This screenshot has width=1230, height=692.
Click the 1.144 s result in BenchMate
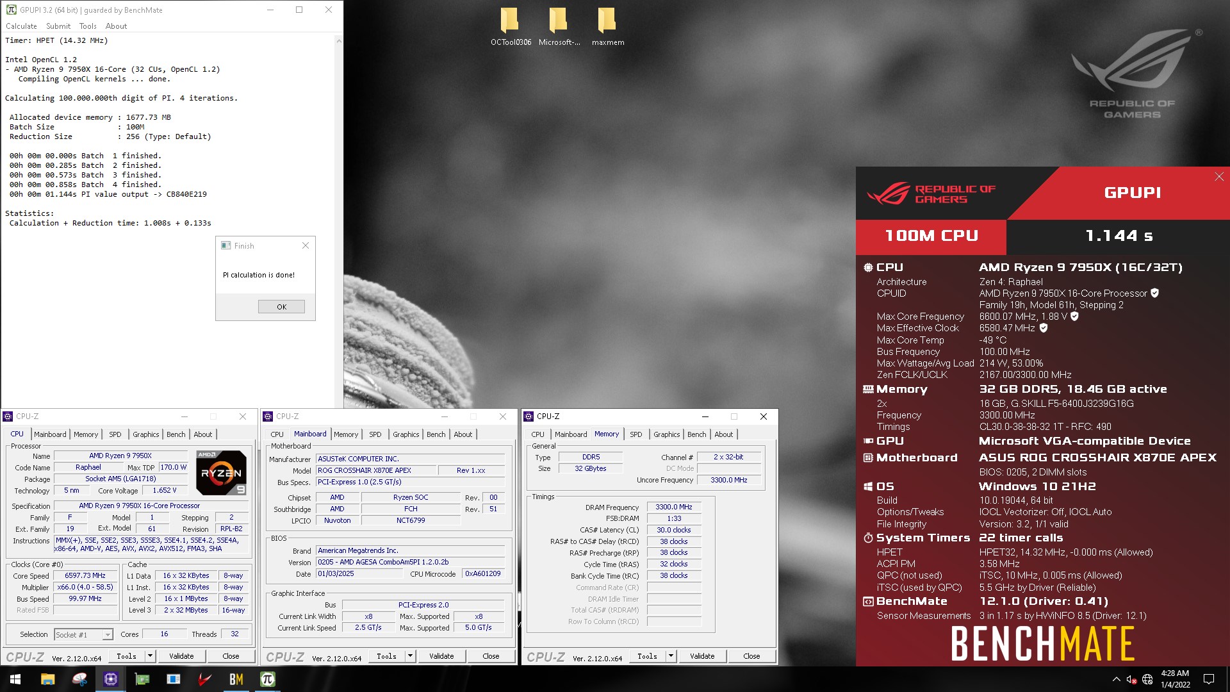1118,236
